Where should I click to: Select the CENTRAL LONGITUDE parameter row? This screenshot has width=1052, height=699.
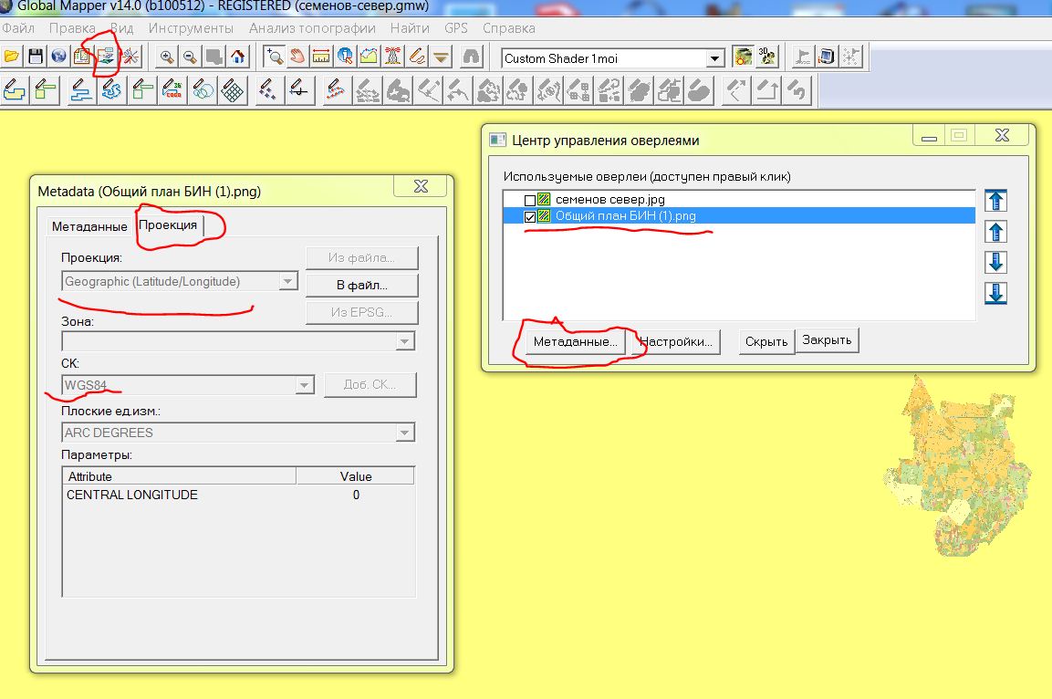click(132, 495)
